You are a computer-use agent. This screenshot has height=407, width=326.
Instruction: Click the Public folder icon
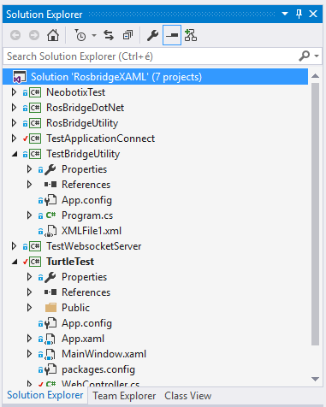click(x=50, y=308)
